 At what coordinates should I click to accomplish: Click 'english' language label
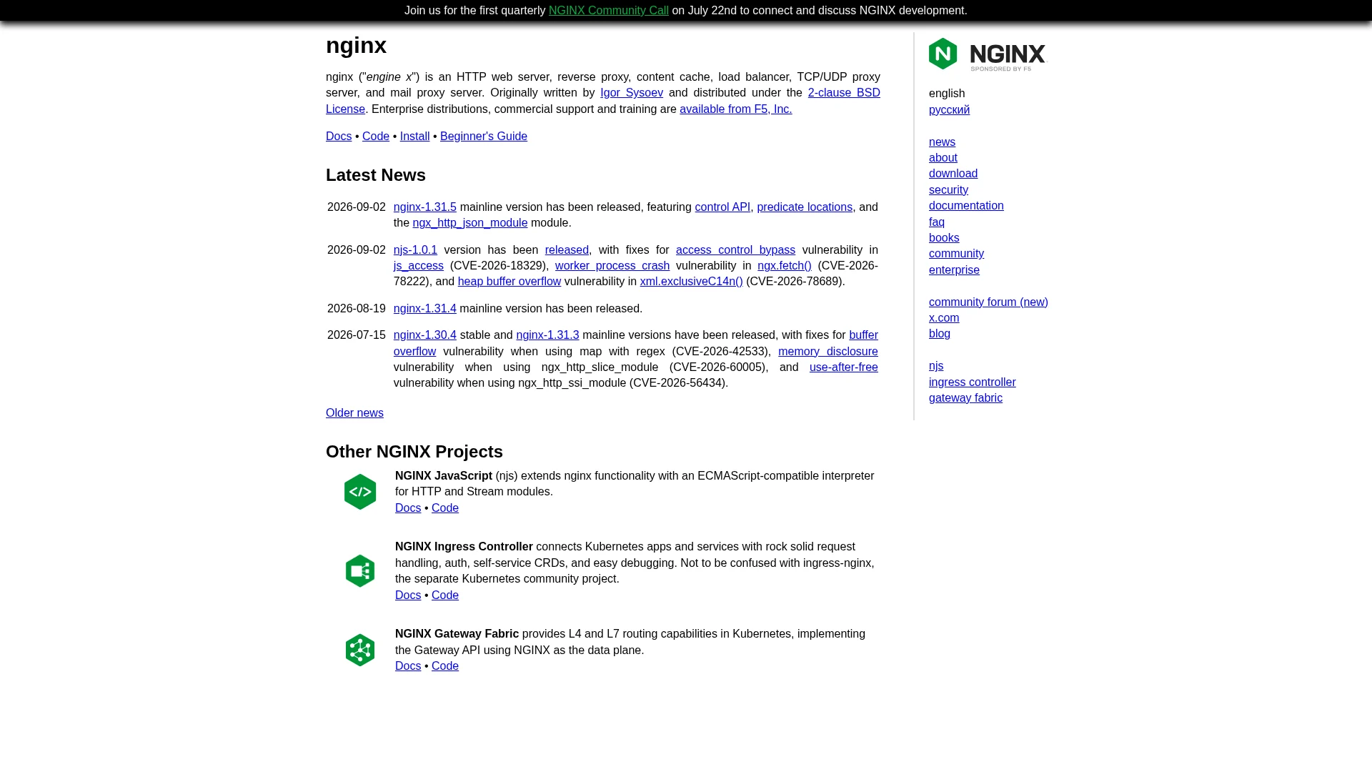click(x=947, y=94)
